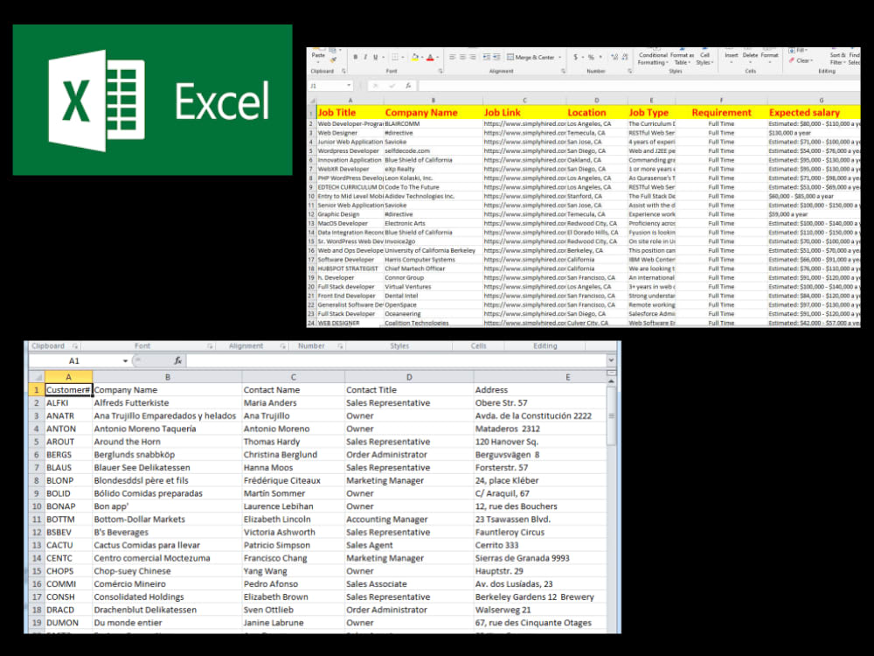Click Increase Decimal icon in Number group
Viewport: 874px width, 656px height.
click(x=614, y=57)
